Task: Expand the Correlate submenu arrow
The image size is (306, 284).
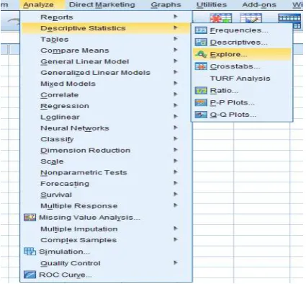Action: tap(176, 94)
